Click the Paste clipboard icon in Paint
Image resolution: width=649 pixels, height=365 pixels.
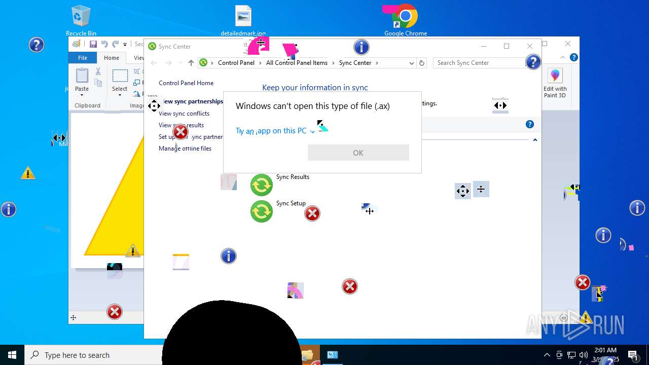tap(82, 76)
